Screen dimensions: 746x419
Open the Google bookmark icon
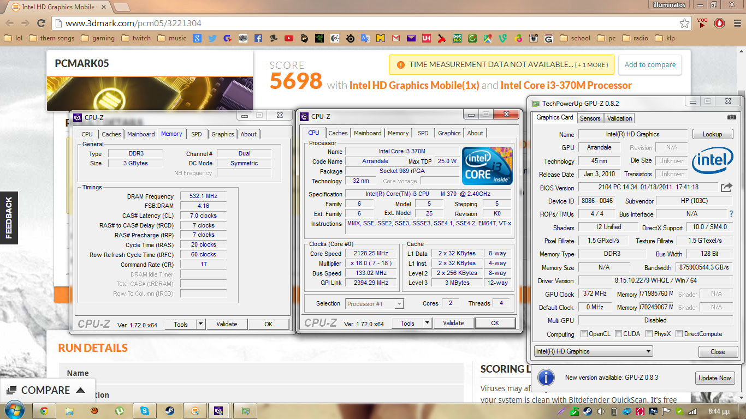[x=197, y=38]
